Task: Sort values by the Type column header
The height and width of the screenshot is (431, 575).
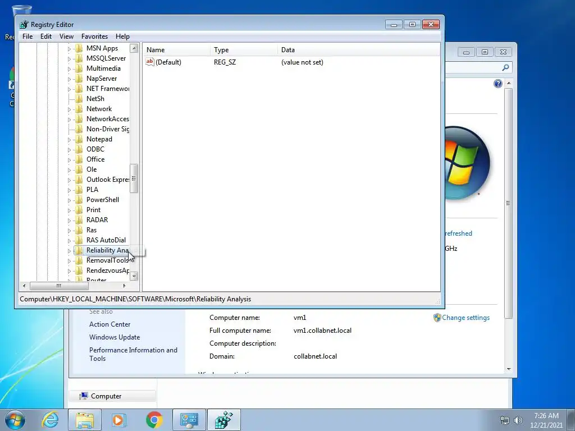Action: pyautogui.click(x=244, y=50)
